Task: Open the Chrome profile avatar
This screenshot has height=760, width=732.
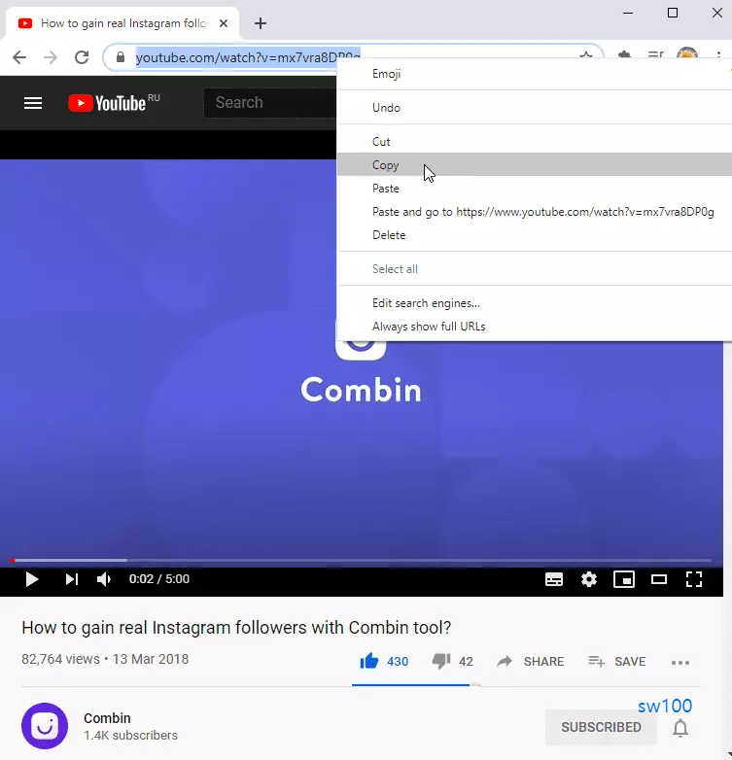Action: pos(687,53)
